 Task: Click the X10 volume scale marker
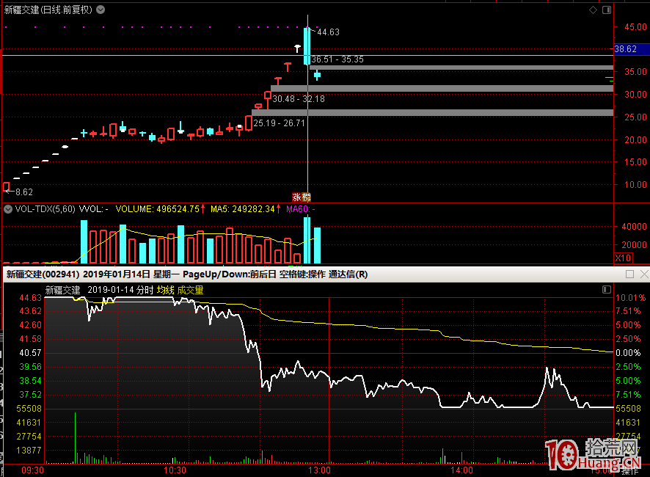[623, 258]
